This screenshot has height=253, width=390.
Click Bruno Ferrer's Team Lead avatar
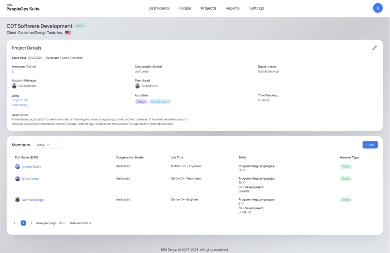tap(137, 86)
